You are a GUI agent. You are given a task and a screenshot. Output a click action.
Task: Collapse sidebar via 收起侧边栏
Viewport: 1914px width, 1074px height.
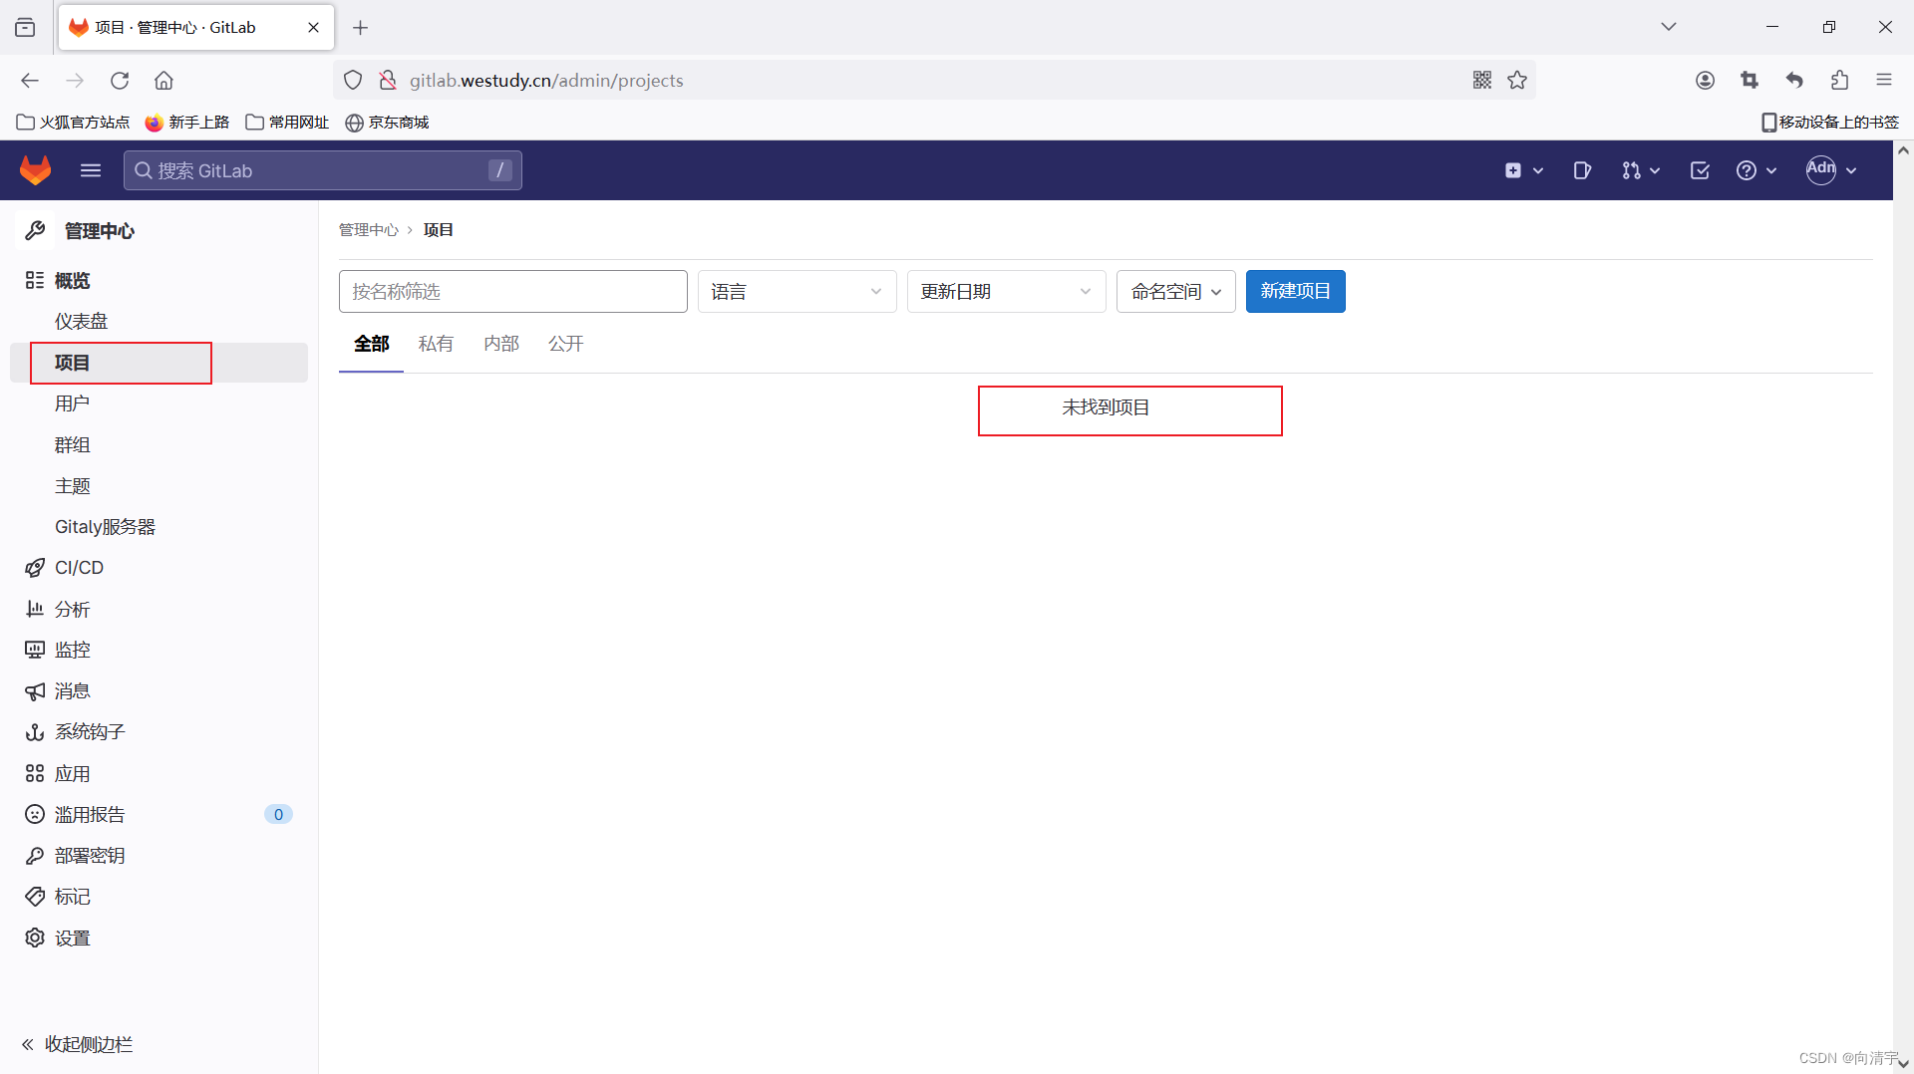click(x=77, y=1044)
